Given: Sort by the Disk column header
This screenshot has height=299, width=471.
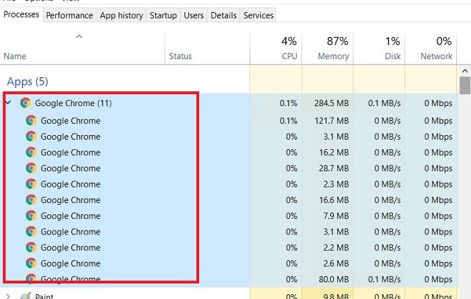Looking at the screenshot, I should tap(379, 48).
